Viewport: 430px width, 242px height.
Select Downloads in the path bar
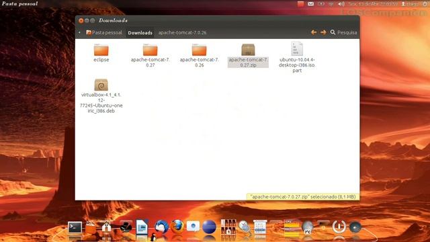click(140, 33)
